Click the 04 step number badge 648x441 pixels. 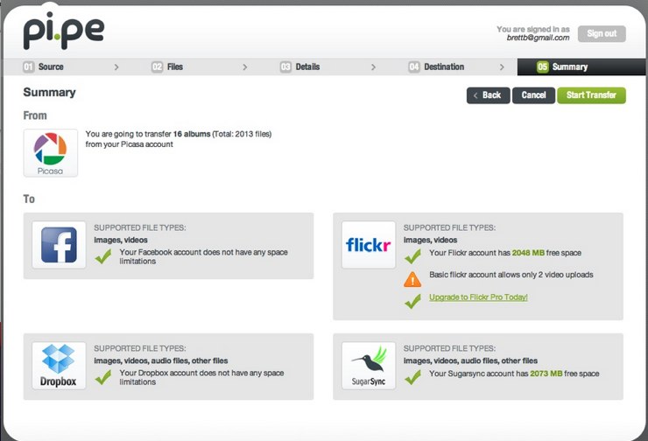[414, 66]
